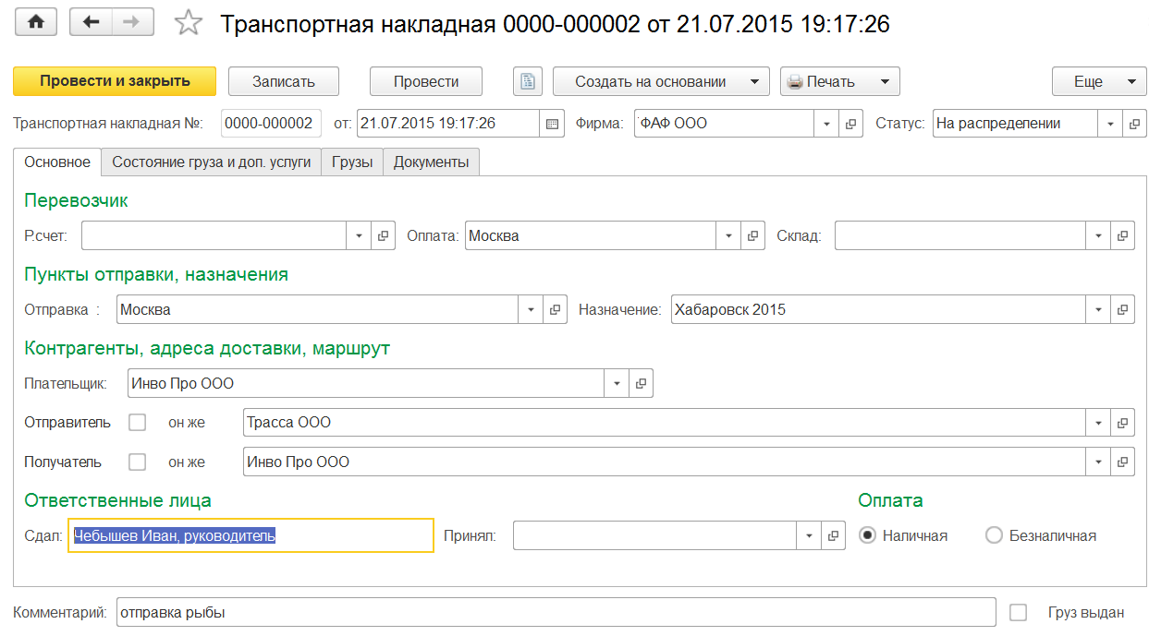Open the Отправка dropdown arrow
Viewport: 1149px width, 636px height.
[x=531, y=309]
